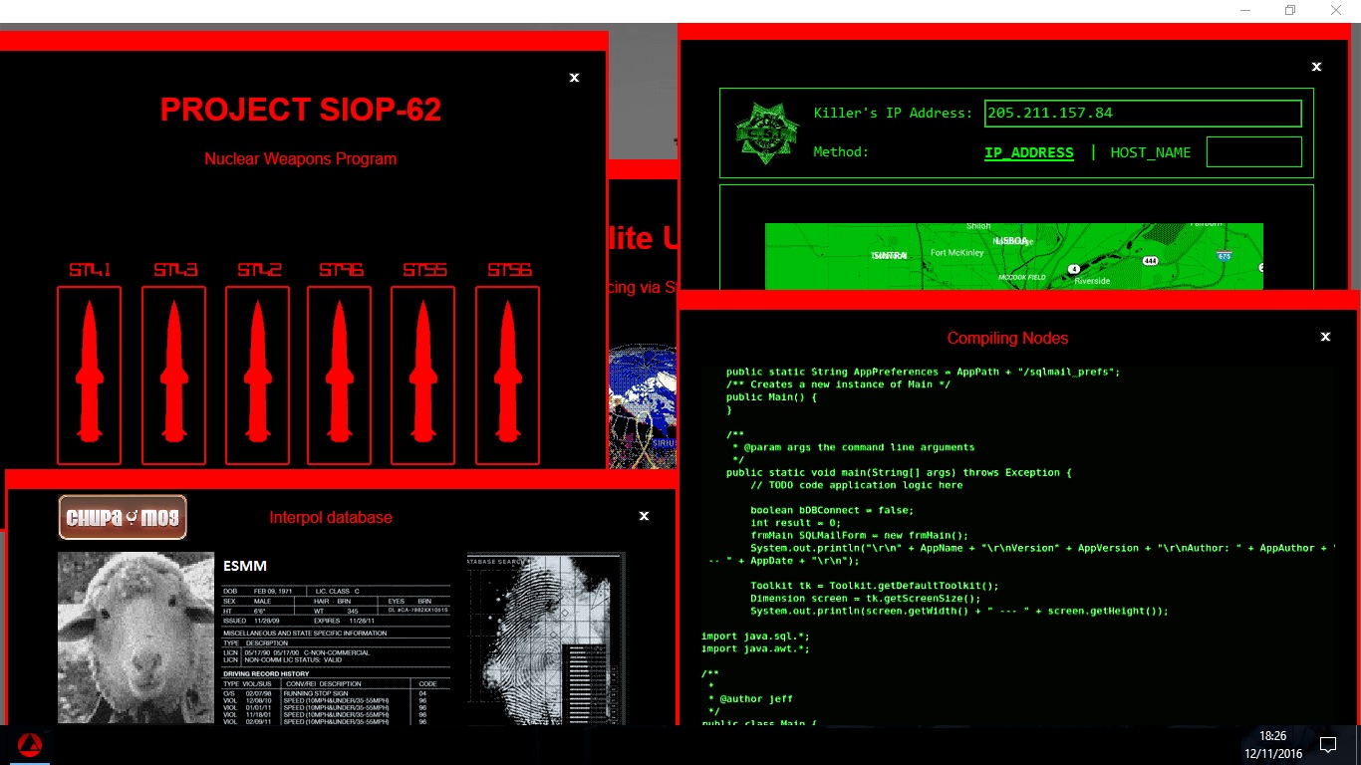Select the ST43 missile silo
This screenshot has height=765, width=1361.
(x=173, y=375)
